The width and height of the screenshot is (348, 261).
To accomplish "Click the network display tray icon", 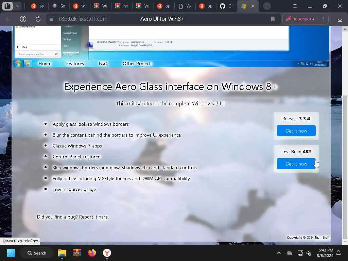I will [x=300, y=253].
